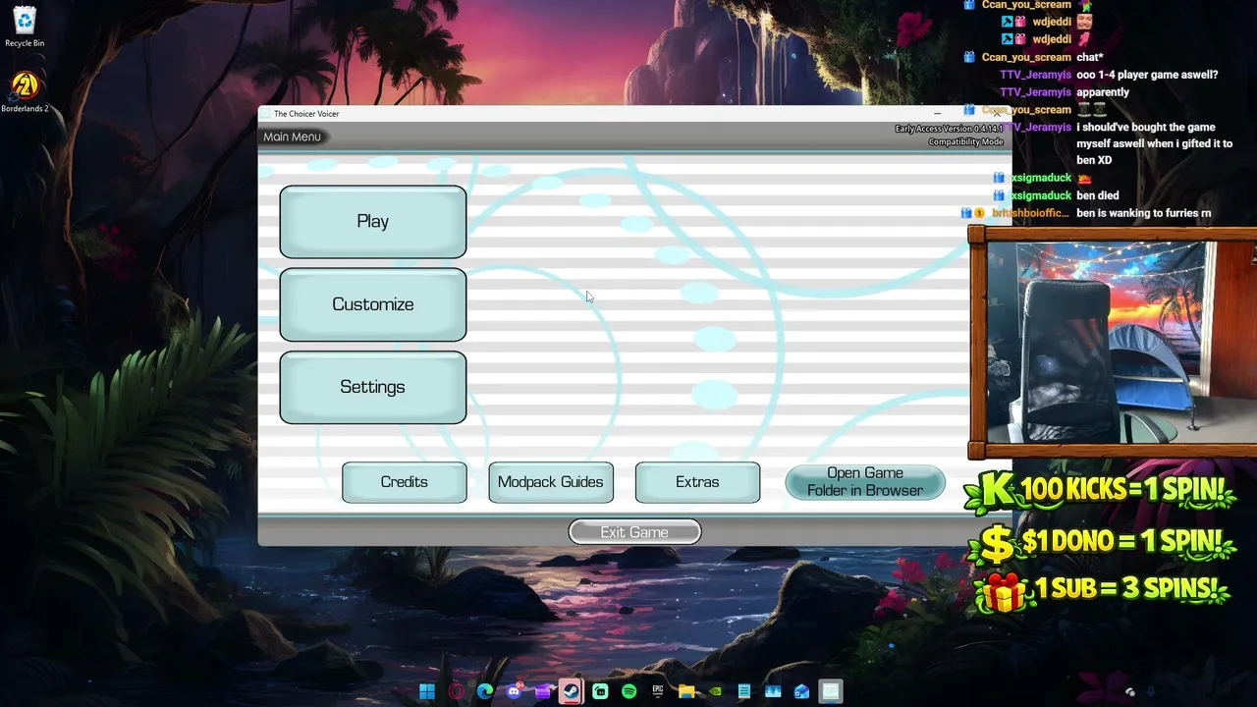Launch Epic Games from the taskbar
The height and width of the screenshot is (707, 1257).
pyautogui.click(x=658, y=691)
